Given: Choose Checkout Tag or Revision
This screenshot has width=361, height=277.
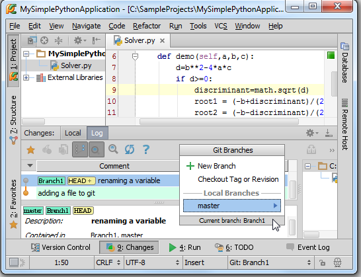Looking at the screenshot, I should tap(232, 179).
